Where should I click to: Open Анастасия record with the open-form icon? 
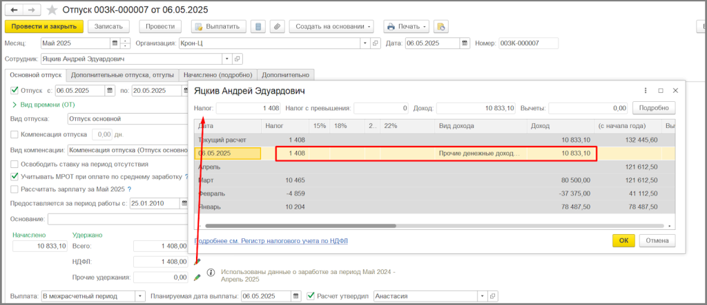[493, 296]
